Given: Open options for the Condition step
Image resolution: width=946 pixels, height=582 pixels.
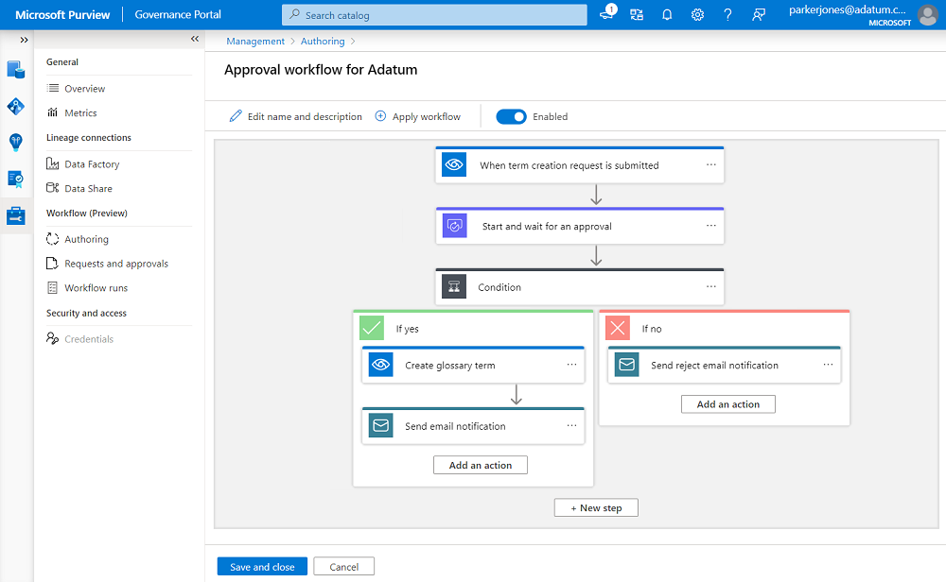Looking at the screenshot, I should tap(712, 286).
